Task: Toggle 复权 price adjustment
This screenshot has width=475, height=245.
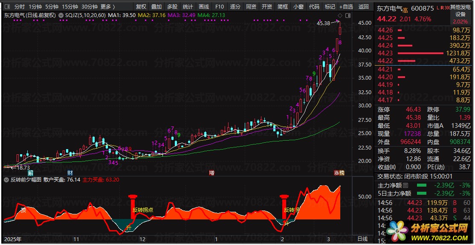Action: pyautogui.click(x=141, y=7)
